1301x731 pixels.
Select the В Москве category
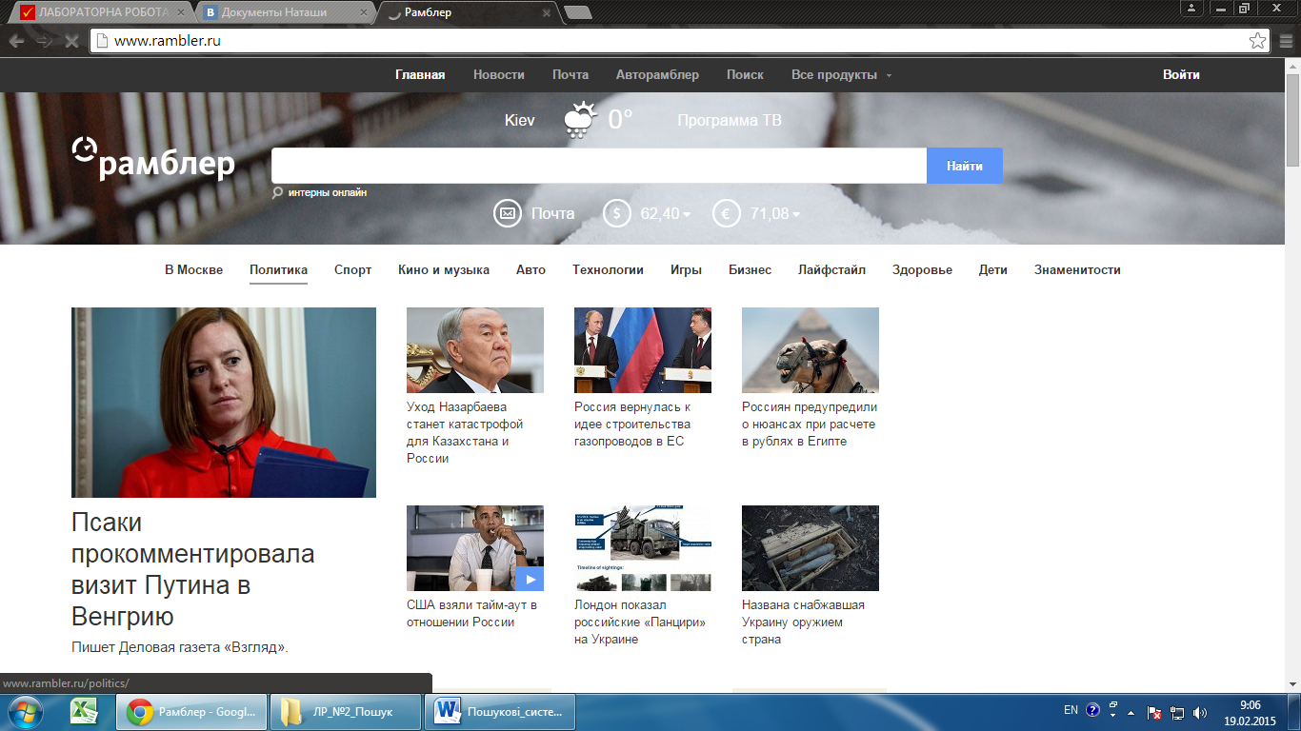pyautogui.click(x=193, y=269)
